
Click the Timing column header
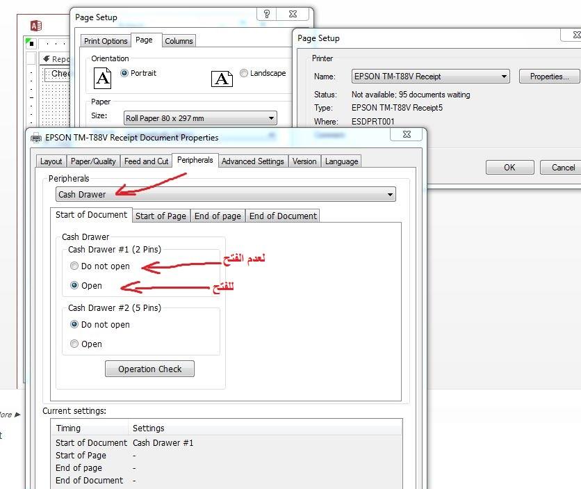[90, 428]
